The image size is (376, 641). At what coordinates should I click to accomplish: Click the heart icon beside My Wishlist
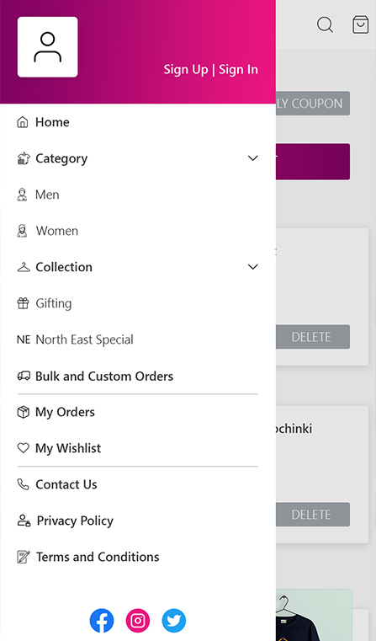click(24, 448)
